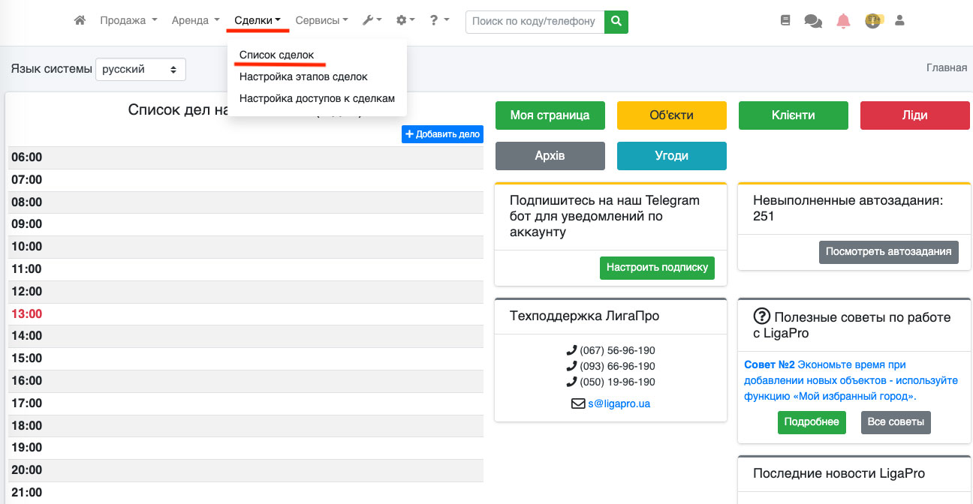Click the coin balance icon
This screenshot has width=973, height=504.
click(x=872, y=21)
